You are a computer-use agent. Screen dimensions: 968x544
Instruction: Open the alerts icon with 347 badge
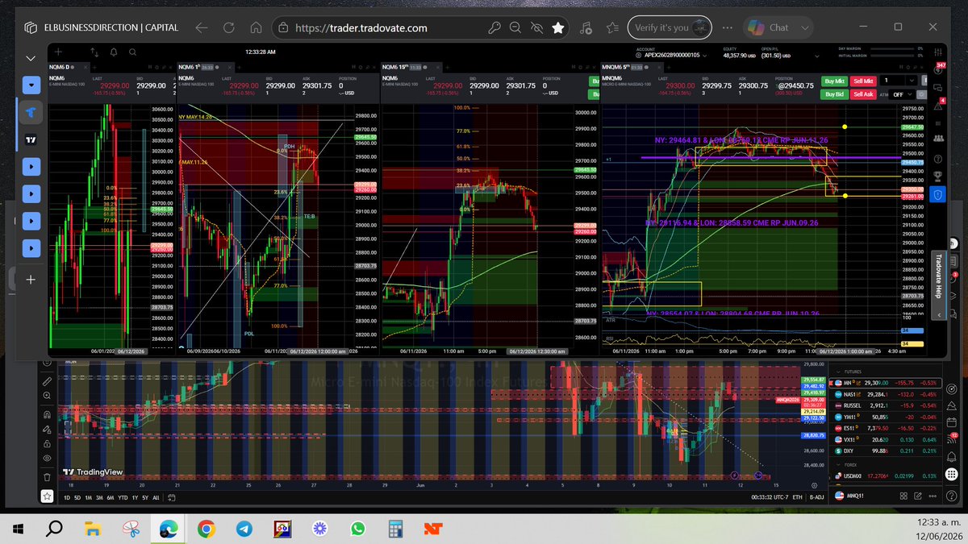939,69
